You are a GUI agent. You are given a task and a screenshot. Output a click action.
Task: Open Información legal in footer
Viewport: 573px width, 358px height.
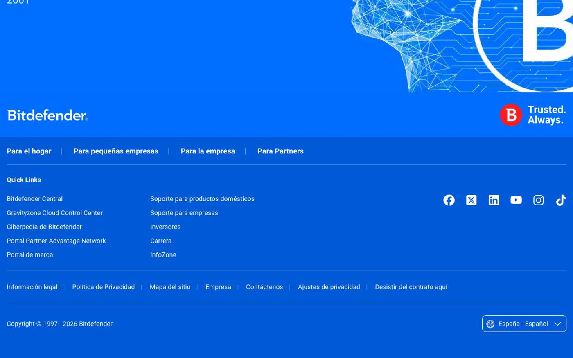pyautogui.click(x=32, y=287)
